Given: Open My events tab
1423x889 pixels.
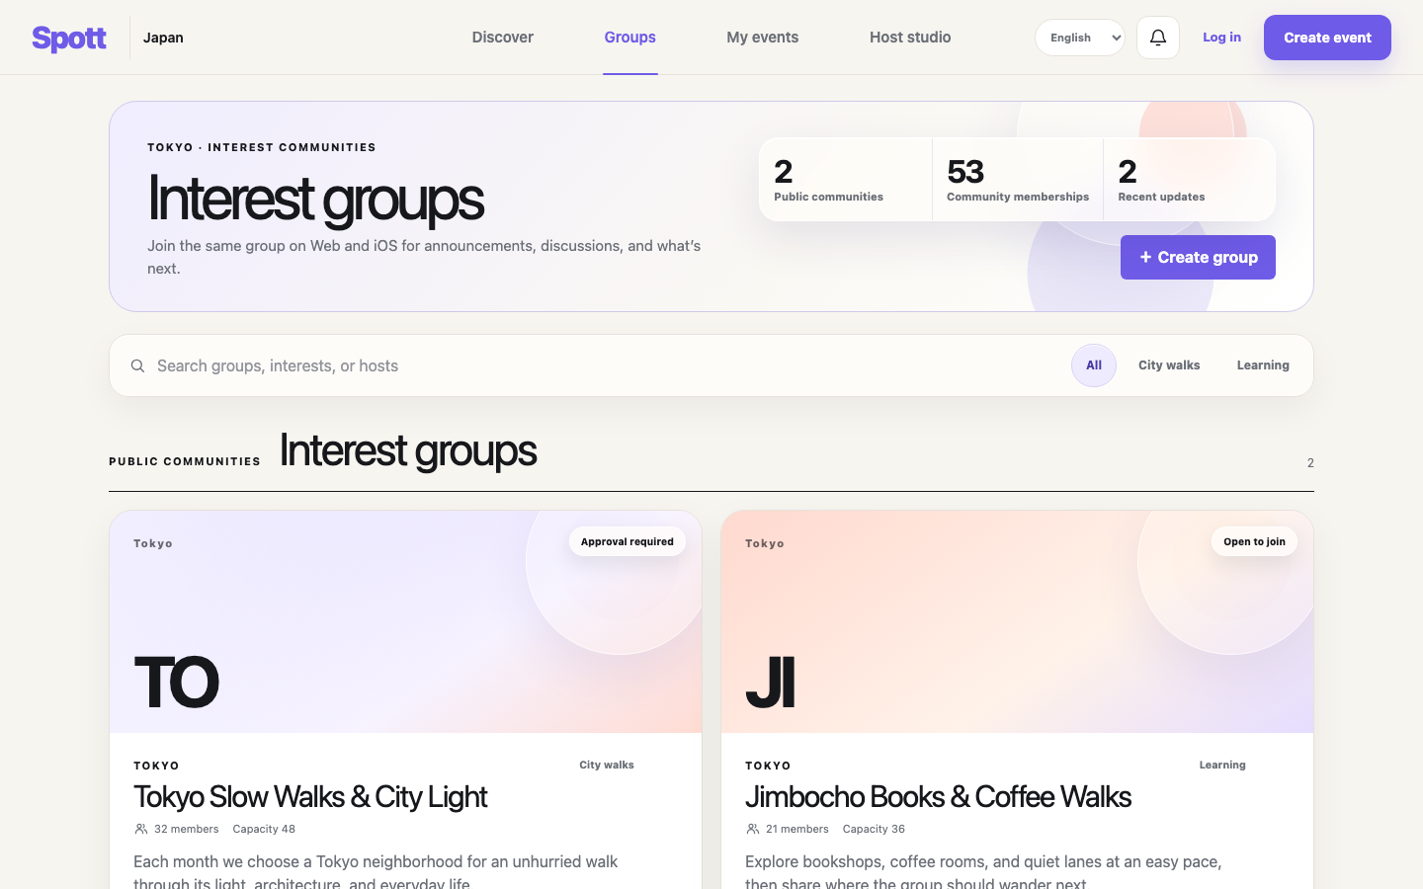Looking at the screenshot, I should [x=763, y=38].
